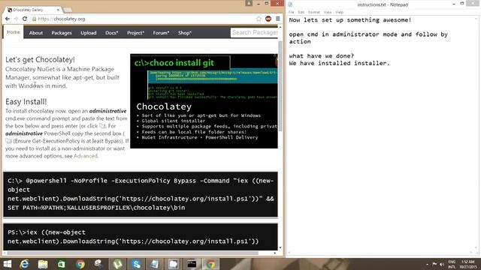Open the Notepad Edit menu
Screen dimensions: 481x270
point(301,12)
